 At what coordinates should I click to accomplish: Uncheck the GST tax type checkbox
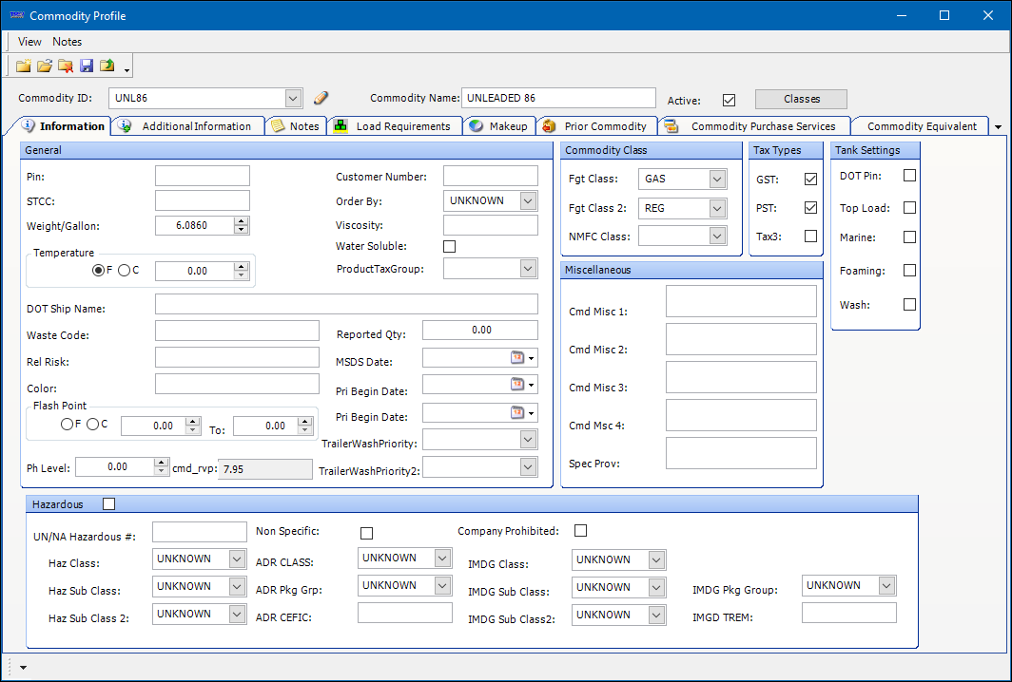tap(811, 179)
